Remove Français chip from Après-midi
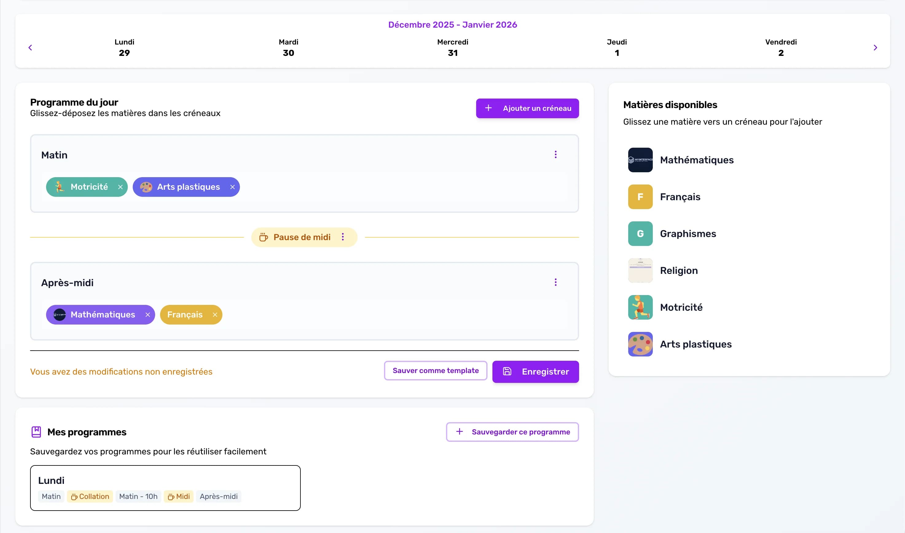 [x=215, y=315]
